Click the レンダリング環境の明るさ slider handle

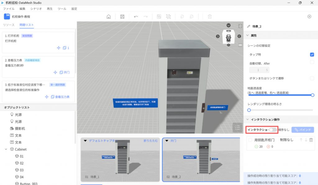click(249, 110)
